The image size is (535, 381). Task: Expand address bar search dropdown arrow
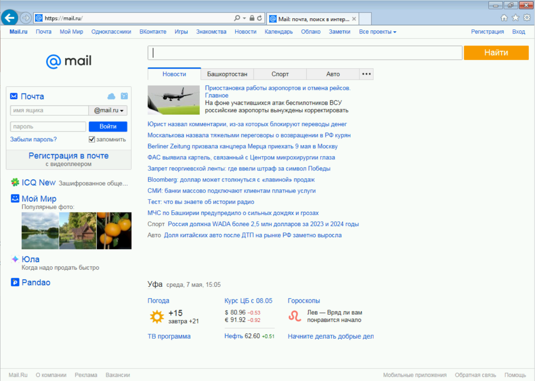click(x=244, y=18)
